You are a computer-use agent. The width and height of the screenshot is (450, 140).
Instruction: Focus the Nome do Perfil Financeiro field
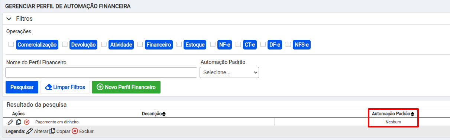click(101, 72)
